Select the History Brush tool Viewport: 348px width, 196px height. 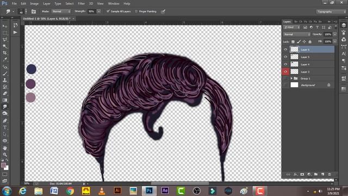(5, 87)
